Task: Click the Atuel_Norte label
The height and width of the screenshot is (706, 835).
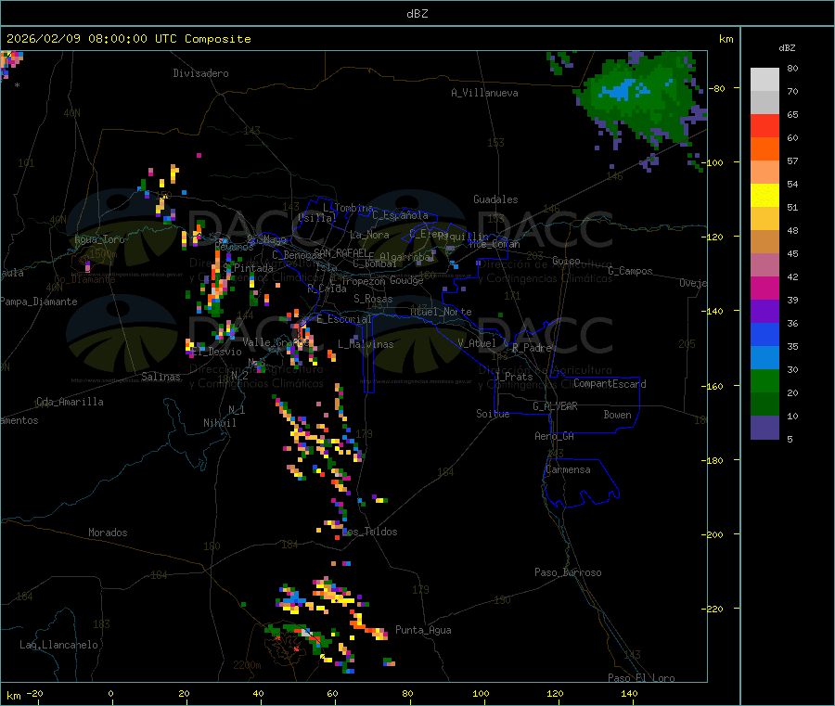Action: point(441,312)
